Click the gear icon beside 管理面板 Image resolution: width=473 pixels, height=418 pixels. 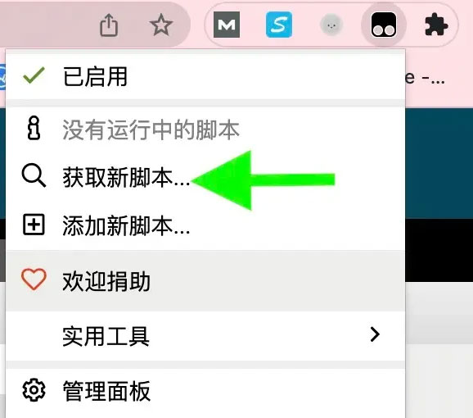click(34, 390)
